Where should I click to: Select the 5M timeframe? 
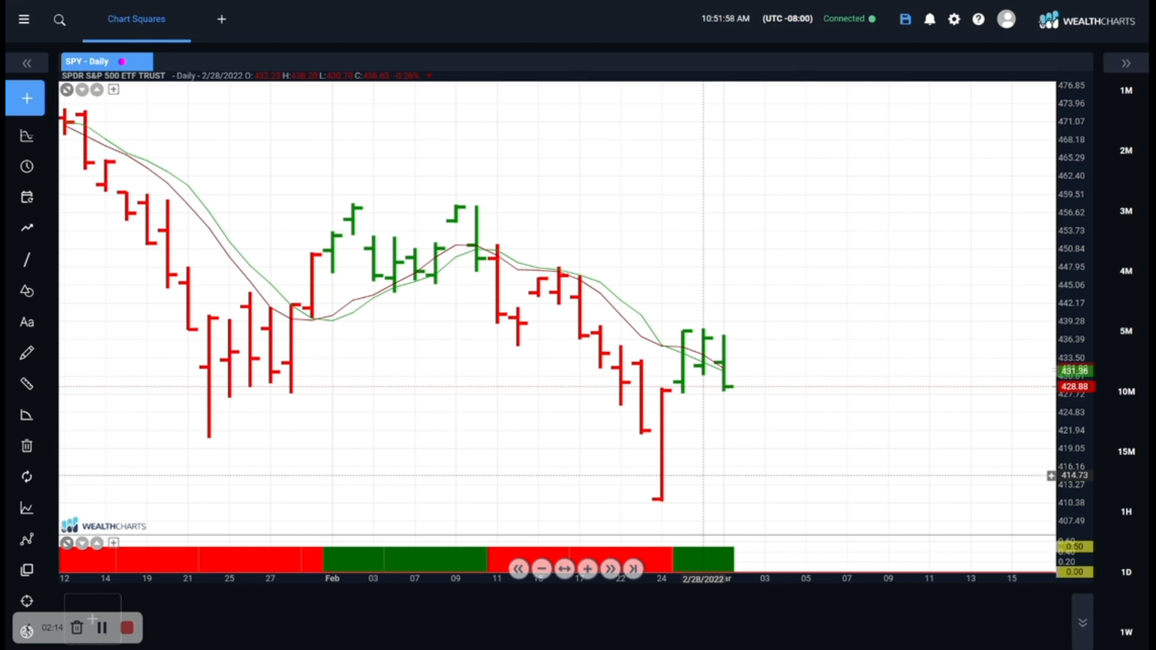pos(1126,331)
